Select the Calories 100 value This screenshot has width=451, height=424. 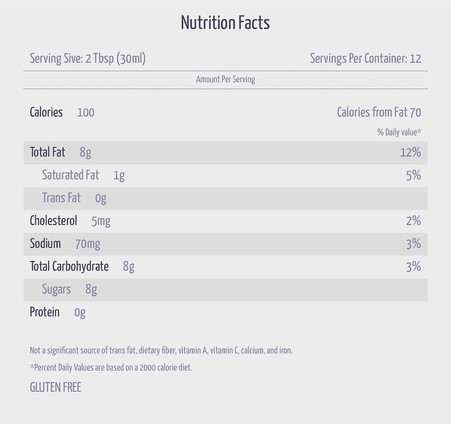pos(86,112)
